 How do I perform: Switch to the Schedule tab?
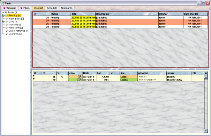pyautogui.click(x=52, y=8)
